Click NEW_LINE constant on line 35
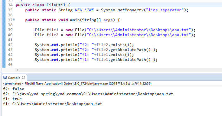 point(84,10)
